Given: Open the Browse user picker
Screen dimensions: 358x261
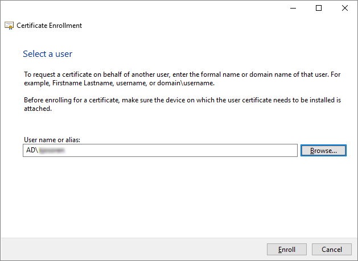Looking at the screenshot, I should (x=323, y=150).
